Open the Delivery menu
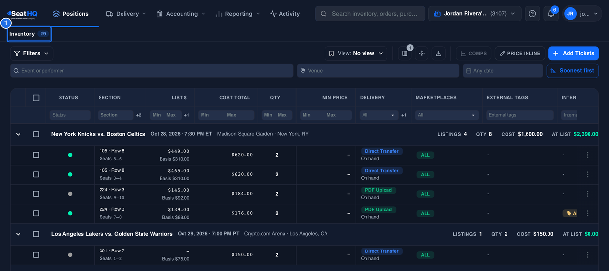Image resolution: width=609 pixels, height=271 pixels. 126,14
